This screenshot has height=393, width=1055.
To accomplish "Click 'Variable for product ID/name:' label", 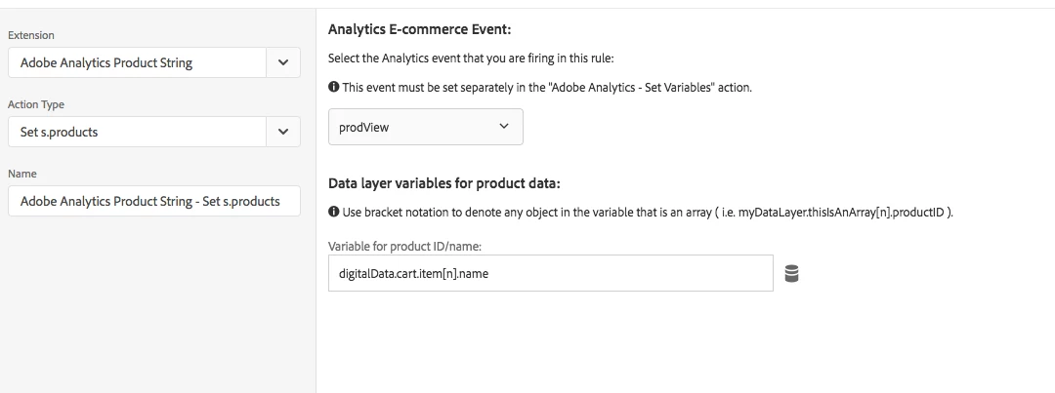I will coord(404,246).
